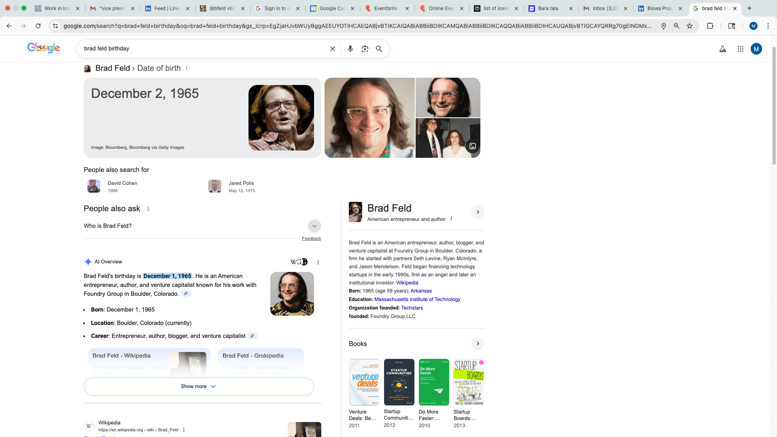Viewport: 777px width, 437px height.
Task: Click the Feedback link
Action: (311, 238)
